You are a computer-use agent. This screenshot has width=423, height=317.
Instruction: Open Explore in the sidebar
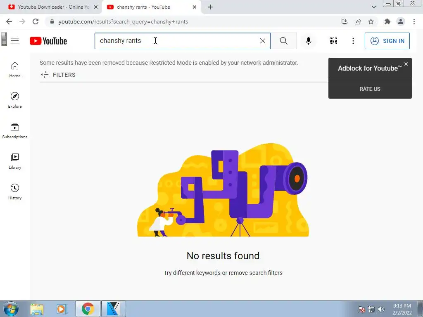(15, 100)
